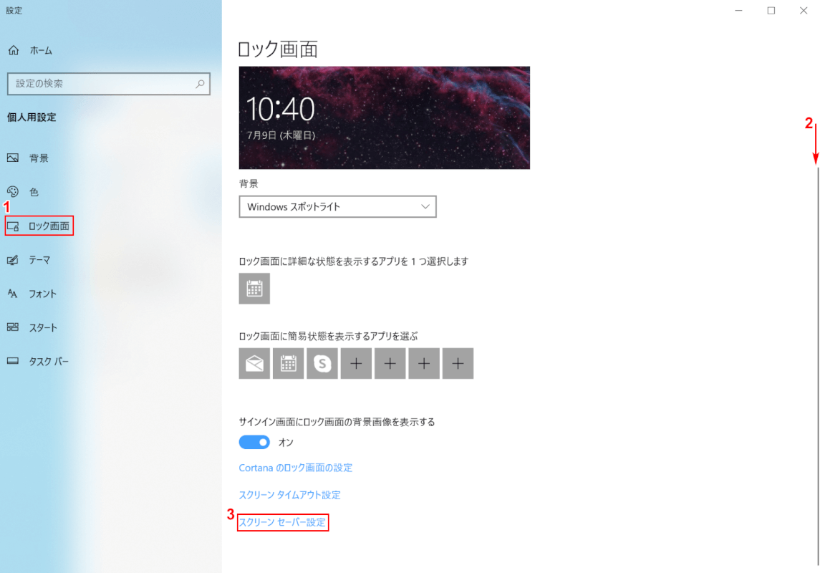Image resolution: width=820 pixels, height=573 pixels.
Task: Select ロック画面 in sidebar
Action: [x=48, y=226]
